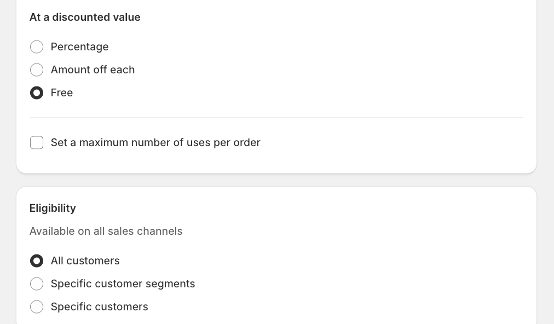The image size is (554, 324).
Task: Choose Specific customer segments
Action: (37, 284)
